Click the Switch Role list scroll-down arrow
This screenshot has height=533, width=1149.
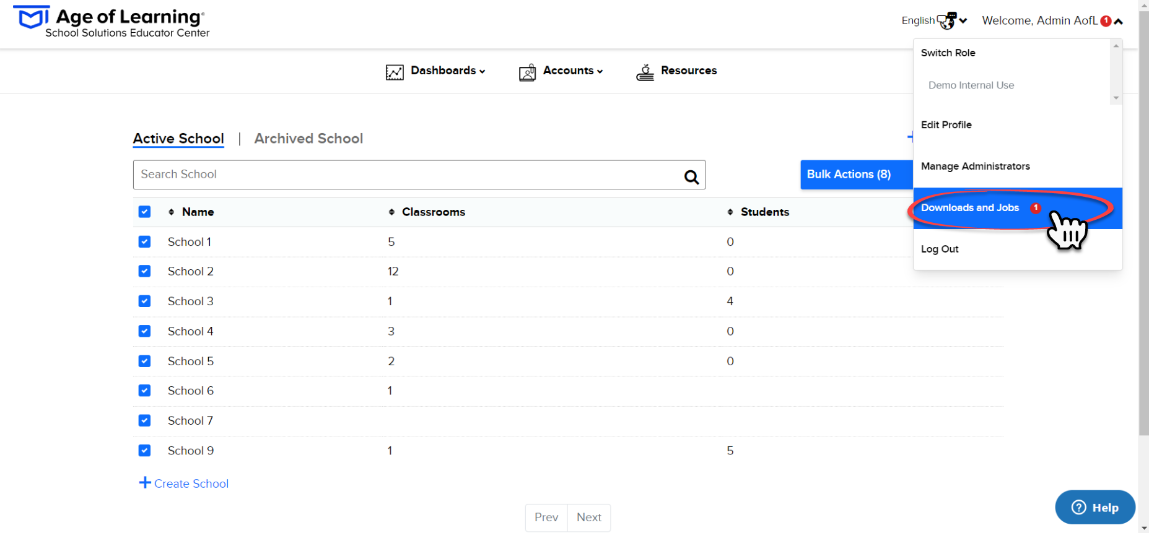[1116, 98]
